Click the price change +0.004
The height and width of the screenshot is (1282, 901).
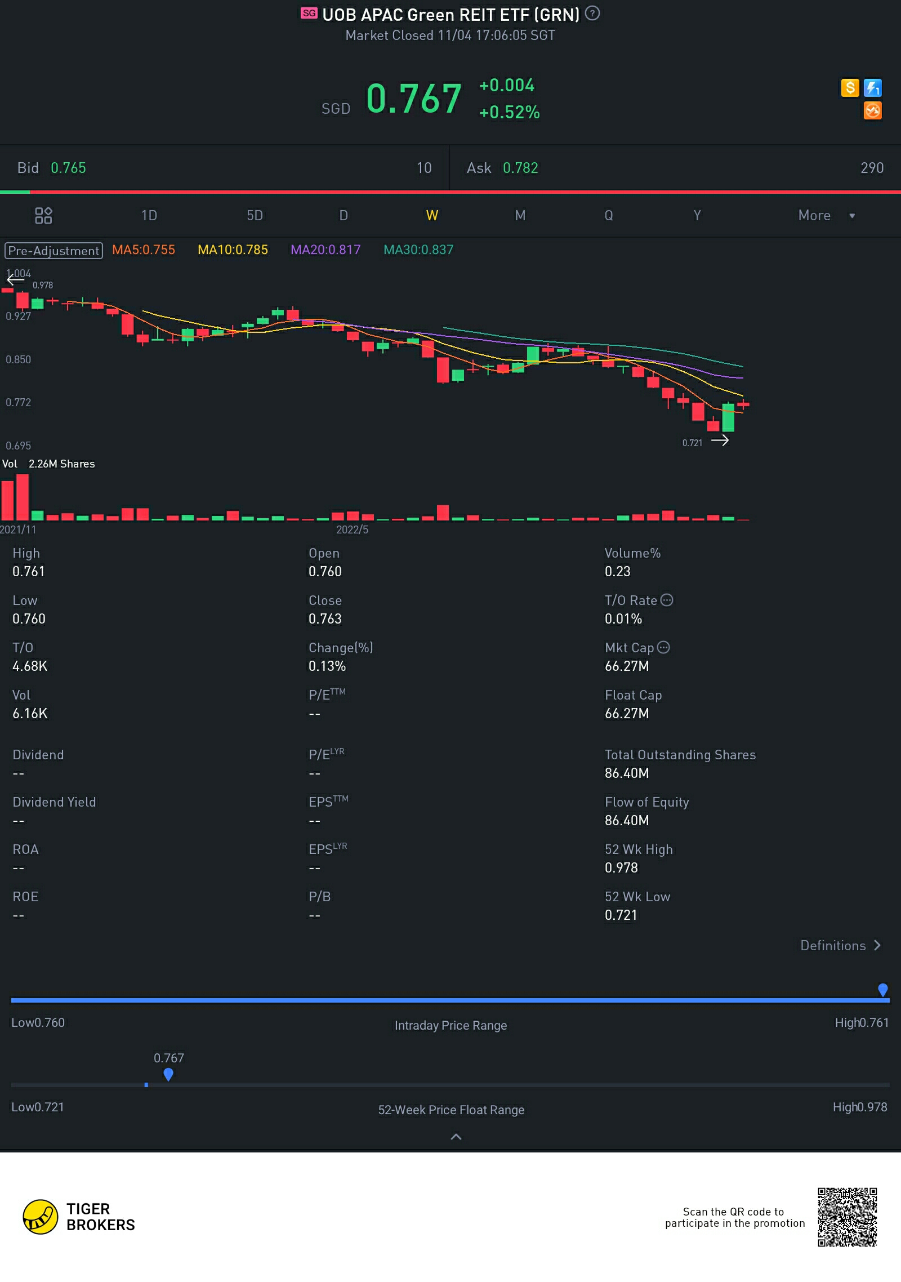tap(506, 85)
